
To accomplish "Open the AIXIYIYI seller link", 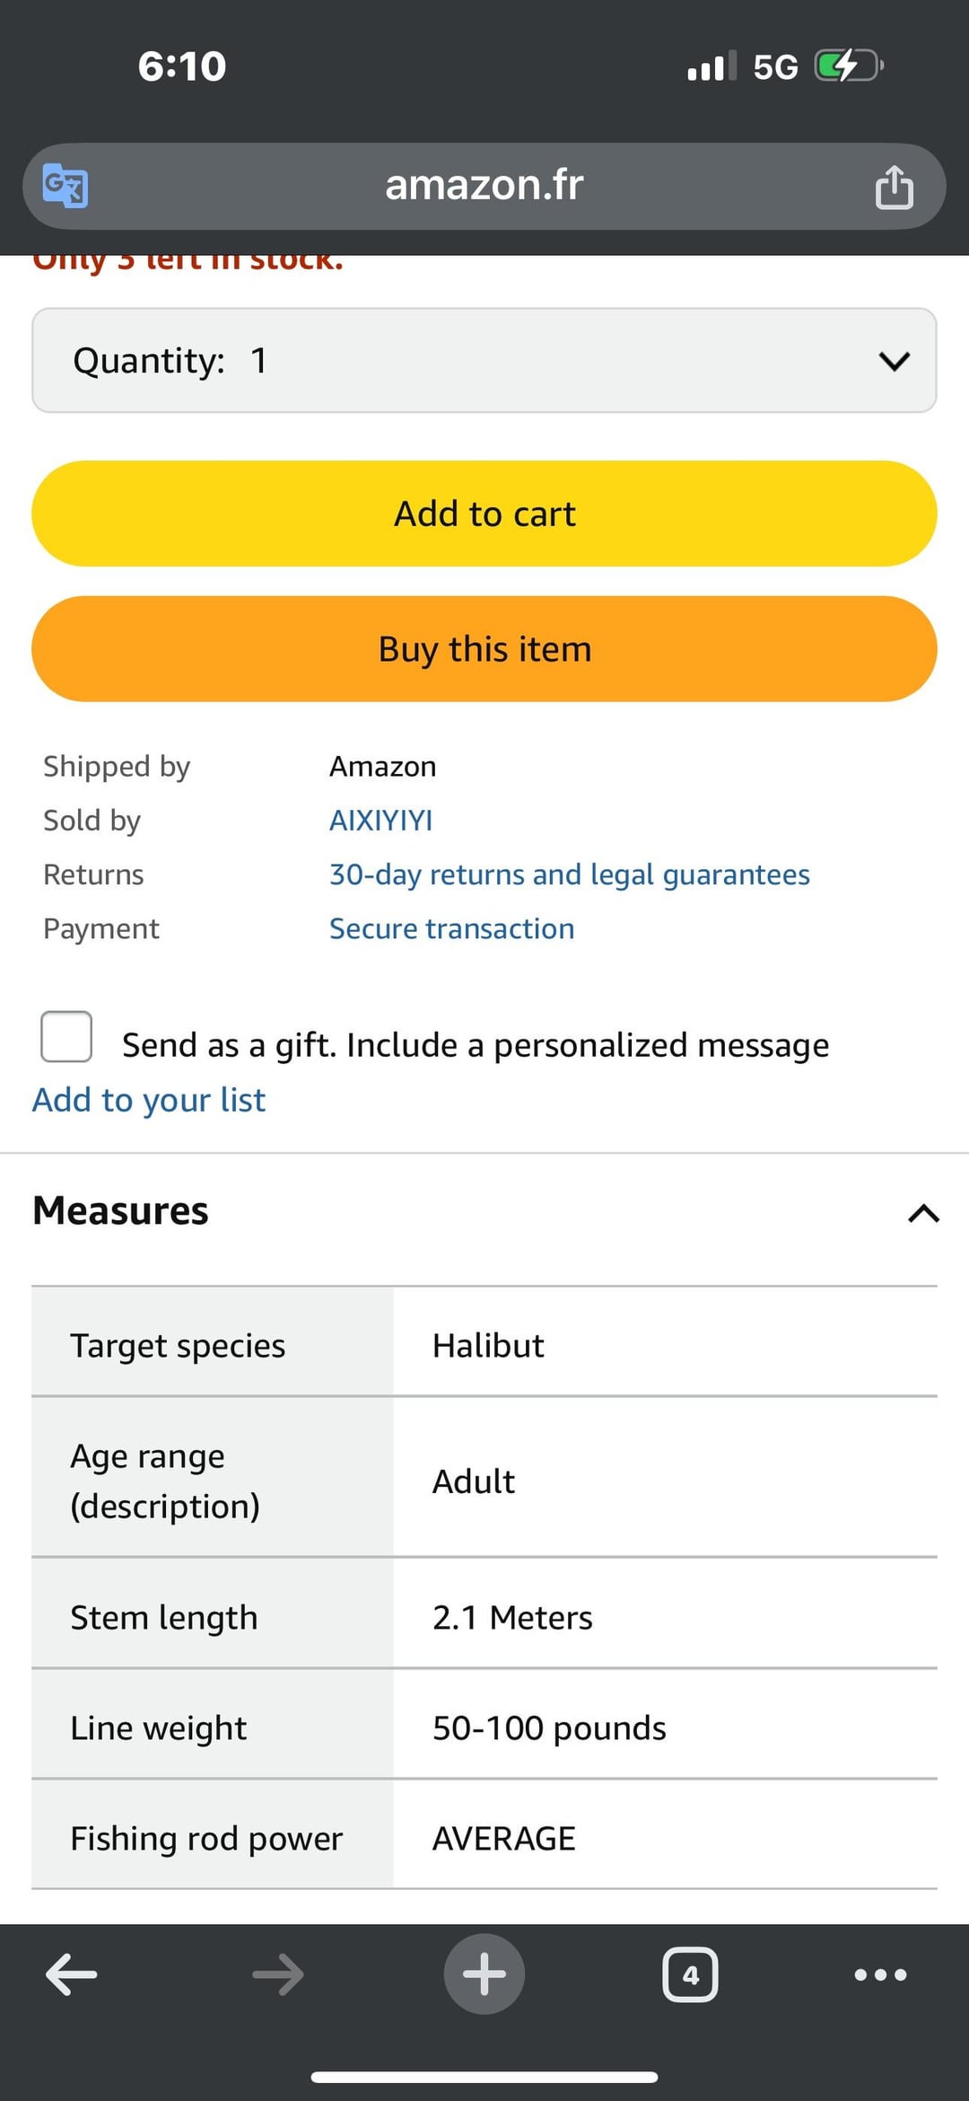I will click(x=380, y=821).
